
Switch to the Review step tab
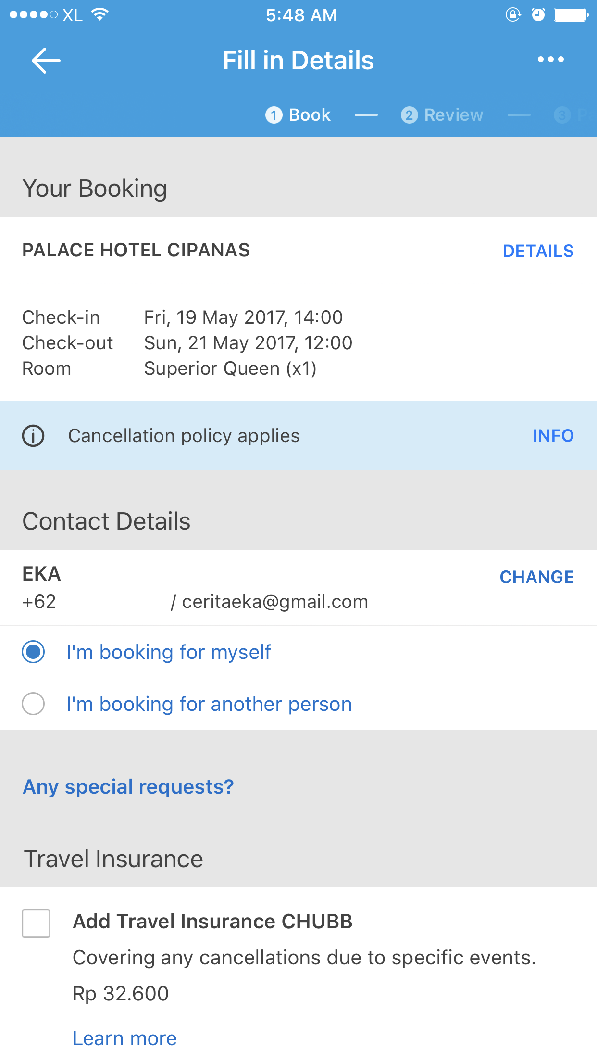point(453,115)
